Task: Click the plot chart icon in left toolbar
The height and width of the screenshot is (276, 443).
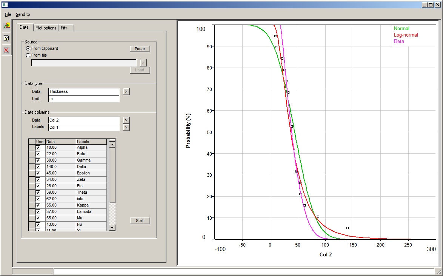Action: click(6, 26)
